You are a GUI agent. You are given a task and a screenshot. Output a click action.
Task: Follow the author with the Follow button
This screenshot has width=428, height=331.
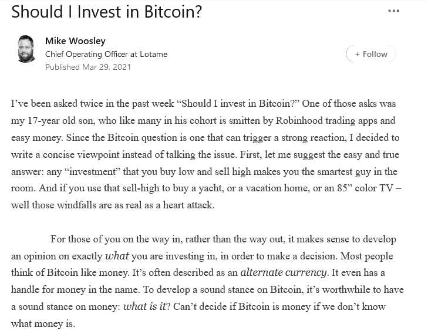(x=370, y=54)
